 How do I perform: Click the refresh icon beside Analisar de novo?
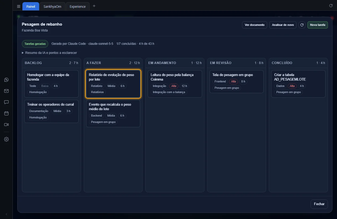pyautogui.click(x=302, y=25)
